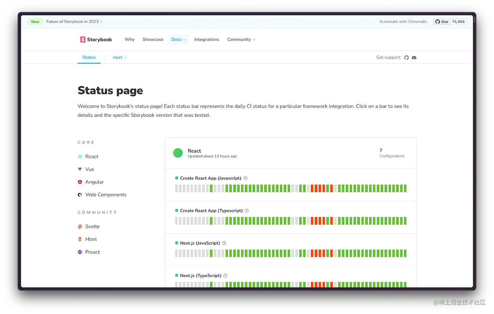
Task: Open the 75,905 stargazers count
Action: pos(458,22)
